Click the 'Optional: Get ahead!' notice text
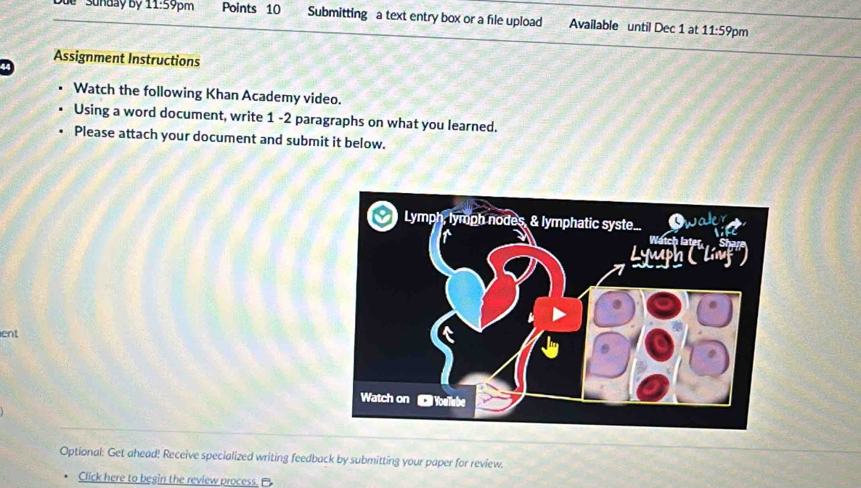861x488 pixels. click(x=281, y=457)
